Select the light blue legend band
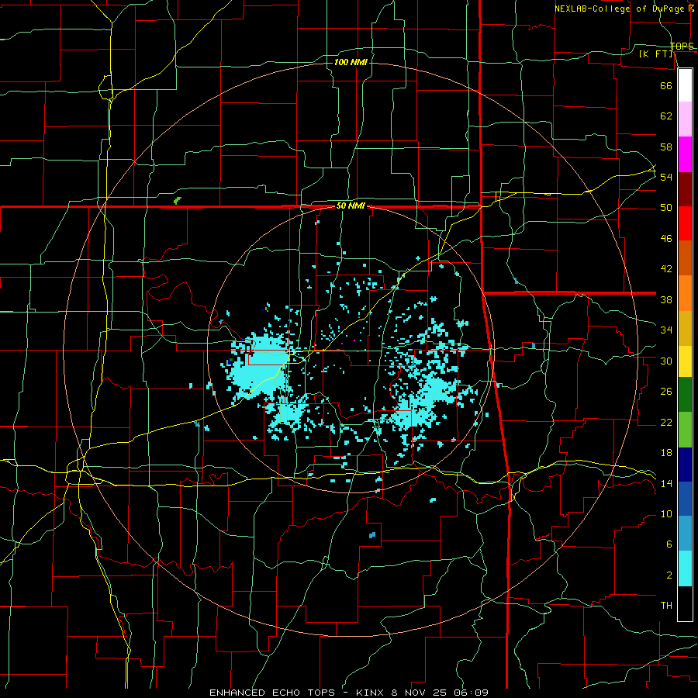 [x=685, y=534]
